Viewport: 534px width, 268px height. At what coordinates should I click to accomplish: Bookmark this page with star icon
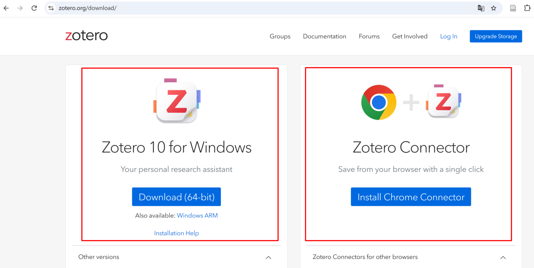[x=493, y=8]
